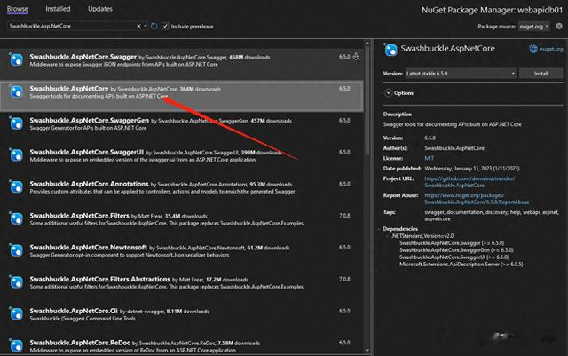568x356 pixels.
Task: Click the Swashbuckle.AspNetCore.SwaggerGen package icon
Action: [16, 123]
